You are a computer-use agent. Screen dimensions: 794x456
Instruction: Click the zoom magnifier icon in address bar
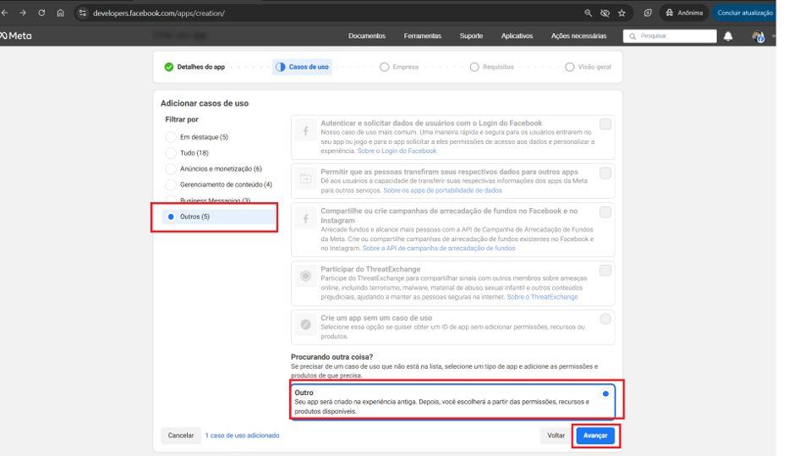588,14
